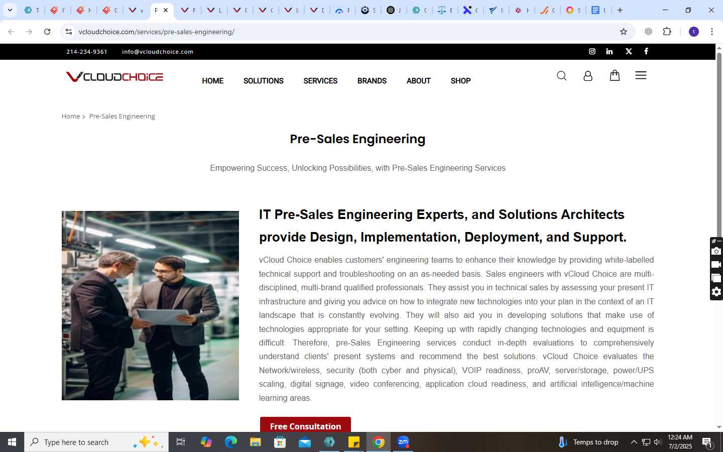
Task: Open the stacked-windows widget icon
Action: point(716,278)
